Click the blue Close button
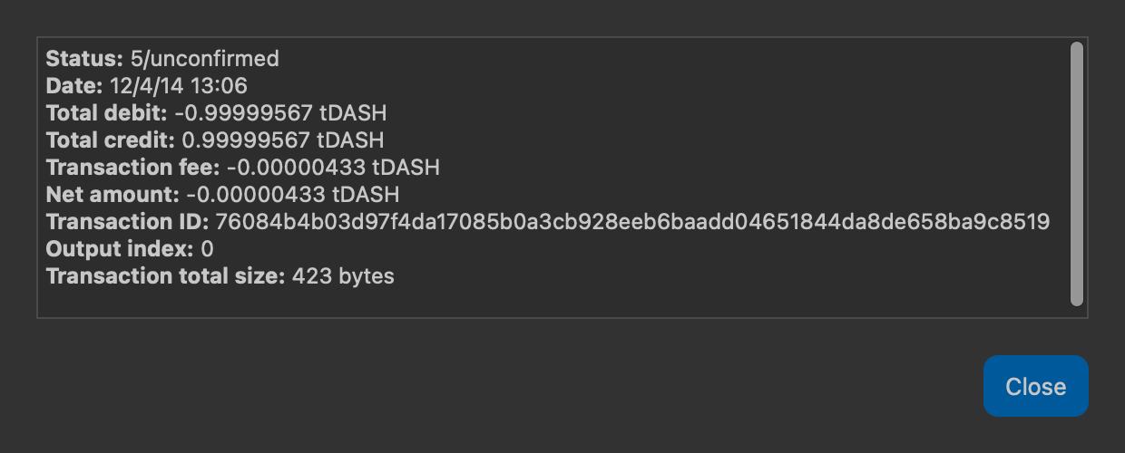The height and width of the screenshot is (453, 1125). pyautogui.click(x=1035, y=386)
